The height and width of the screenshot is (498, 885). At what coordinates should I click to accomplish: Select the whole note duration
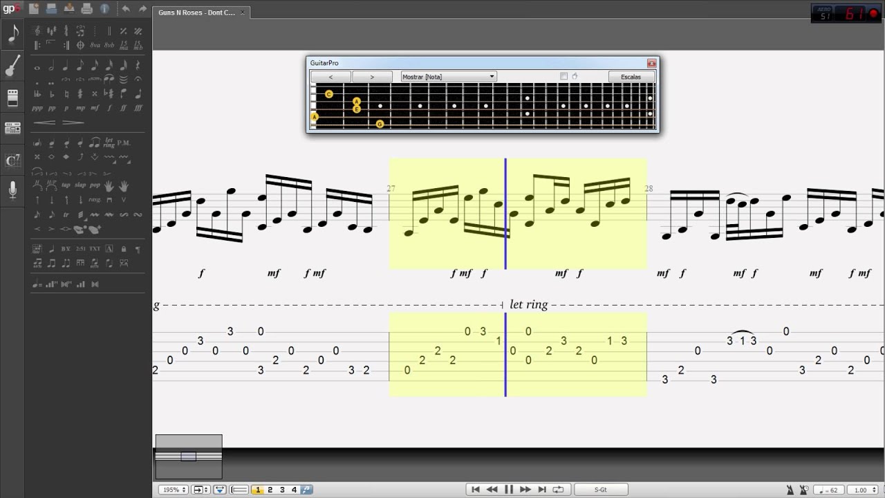[37, 68]
